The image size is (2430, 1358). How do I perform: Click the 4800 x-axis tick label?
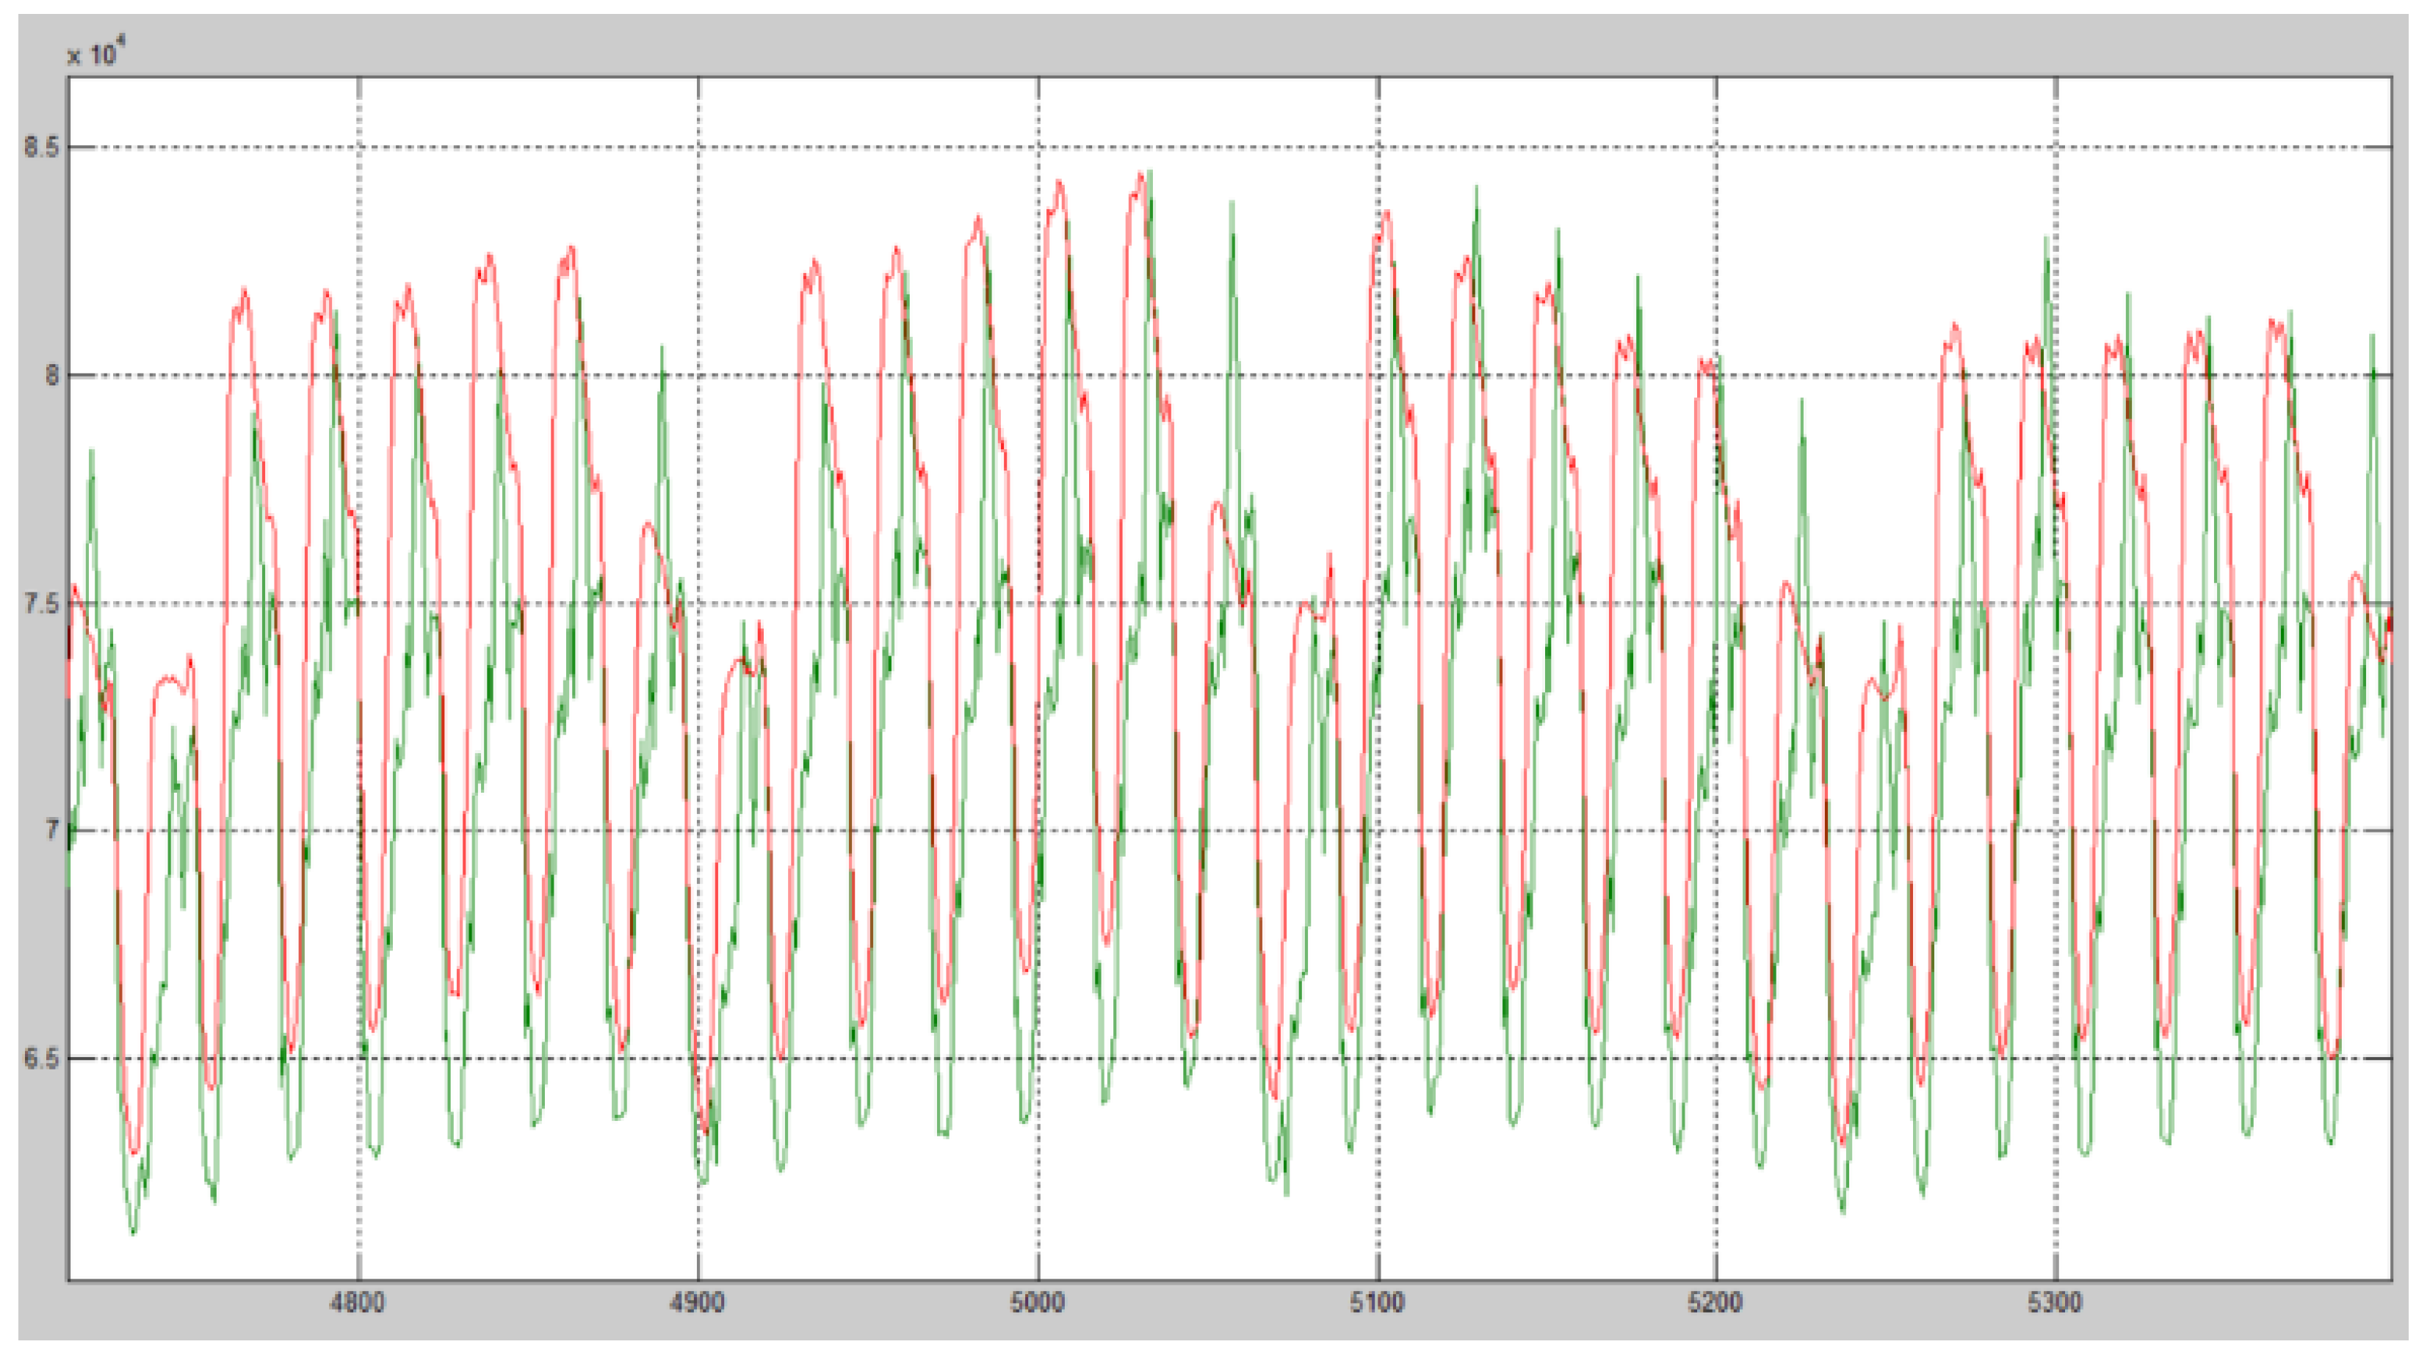pos(358,1302)
